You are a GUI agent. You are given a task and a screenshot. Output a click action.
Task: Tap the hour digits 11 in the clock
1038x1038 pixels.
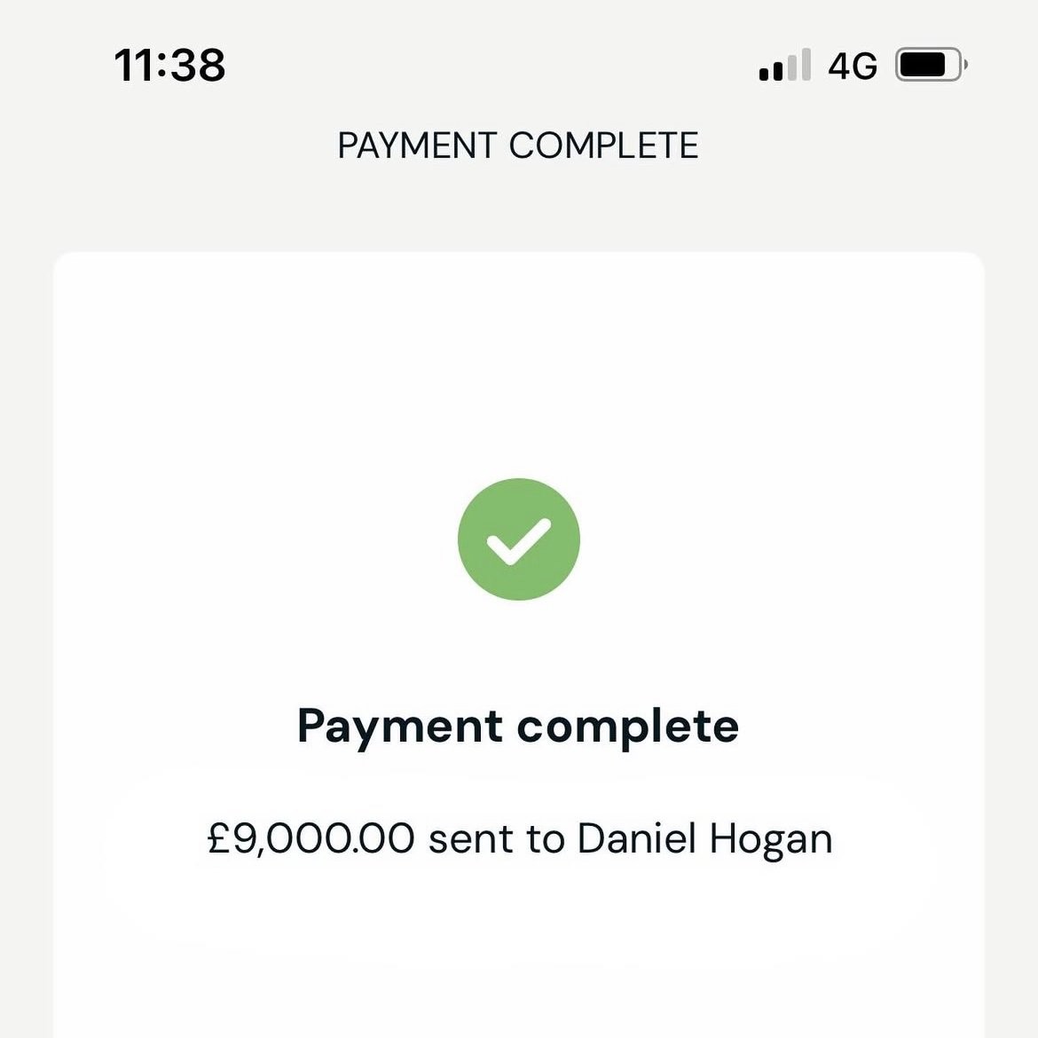pyautogui.click(x=133, y=66)
